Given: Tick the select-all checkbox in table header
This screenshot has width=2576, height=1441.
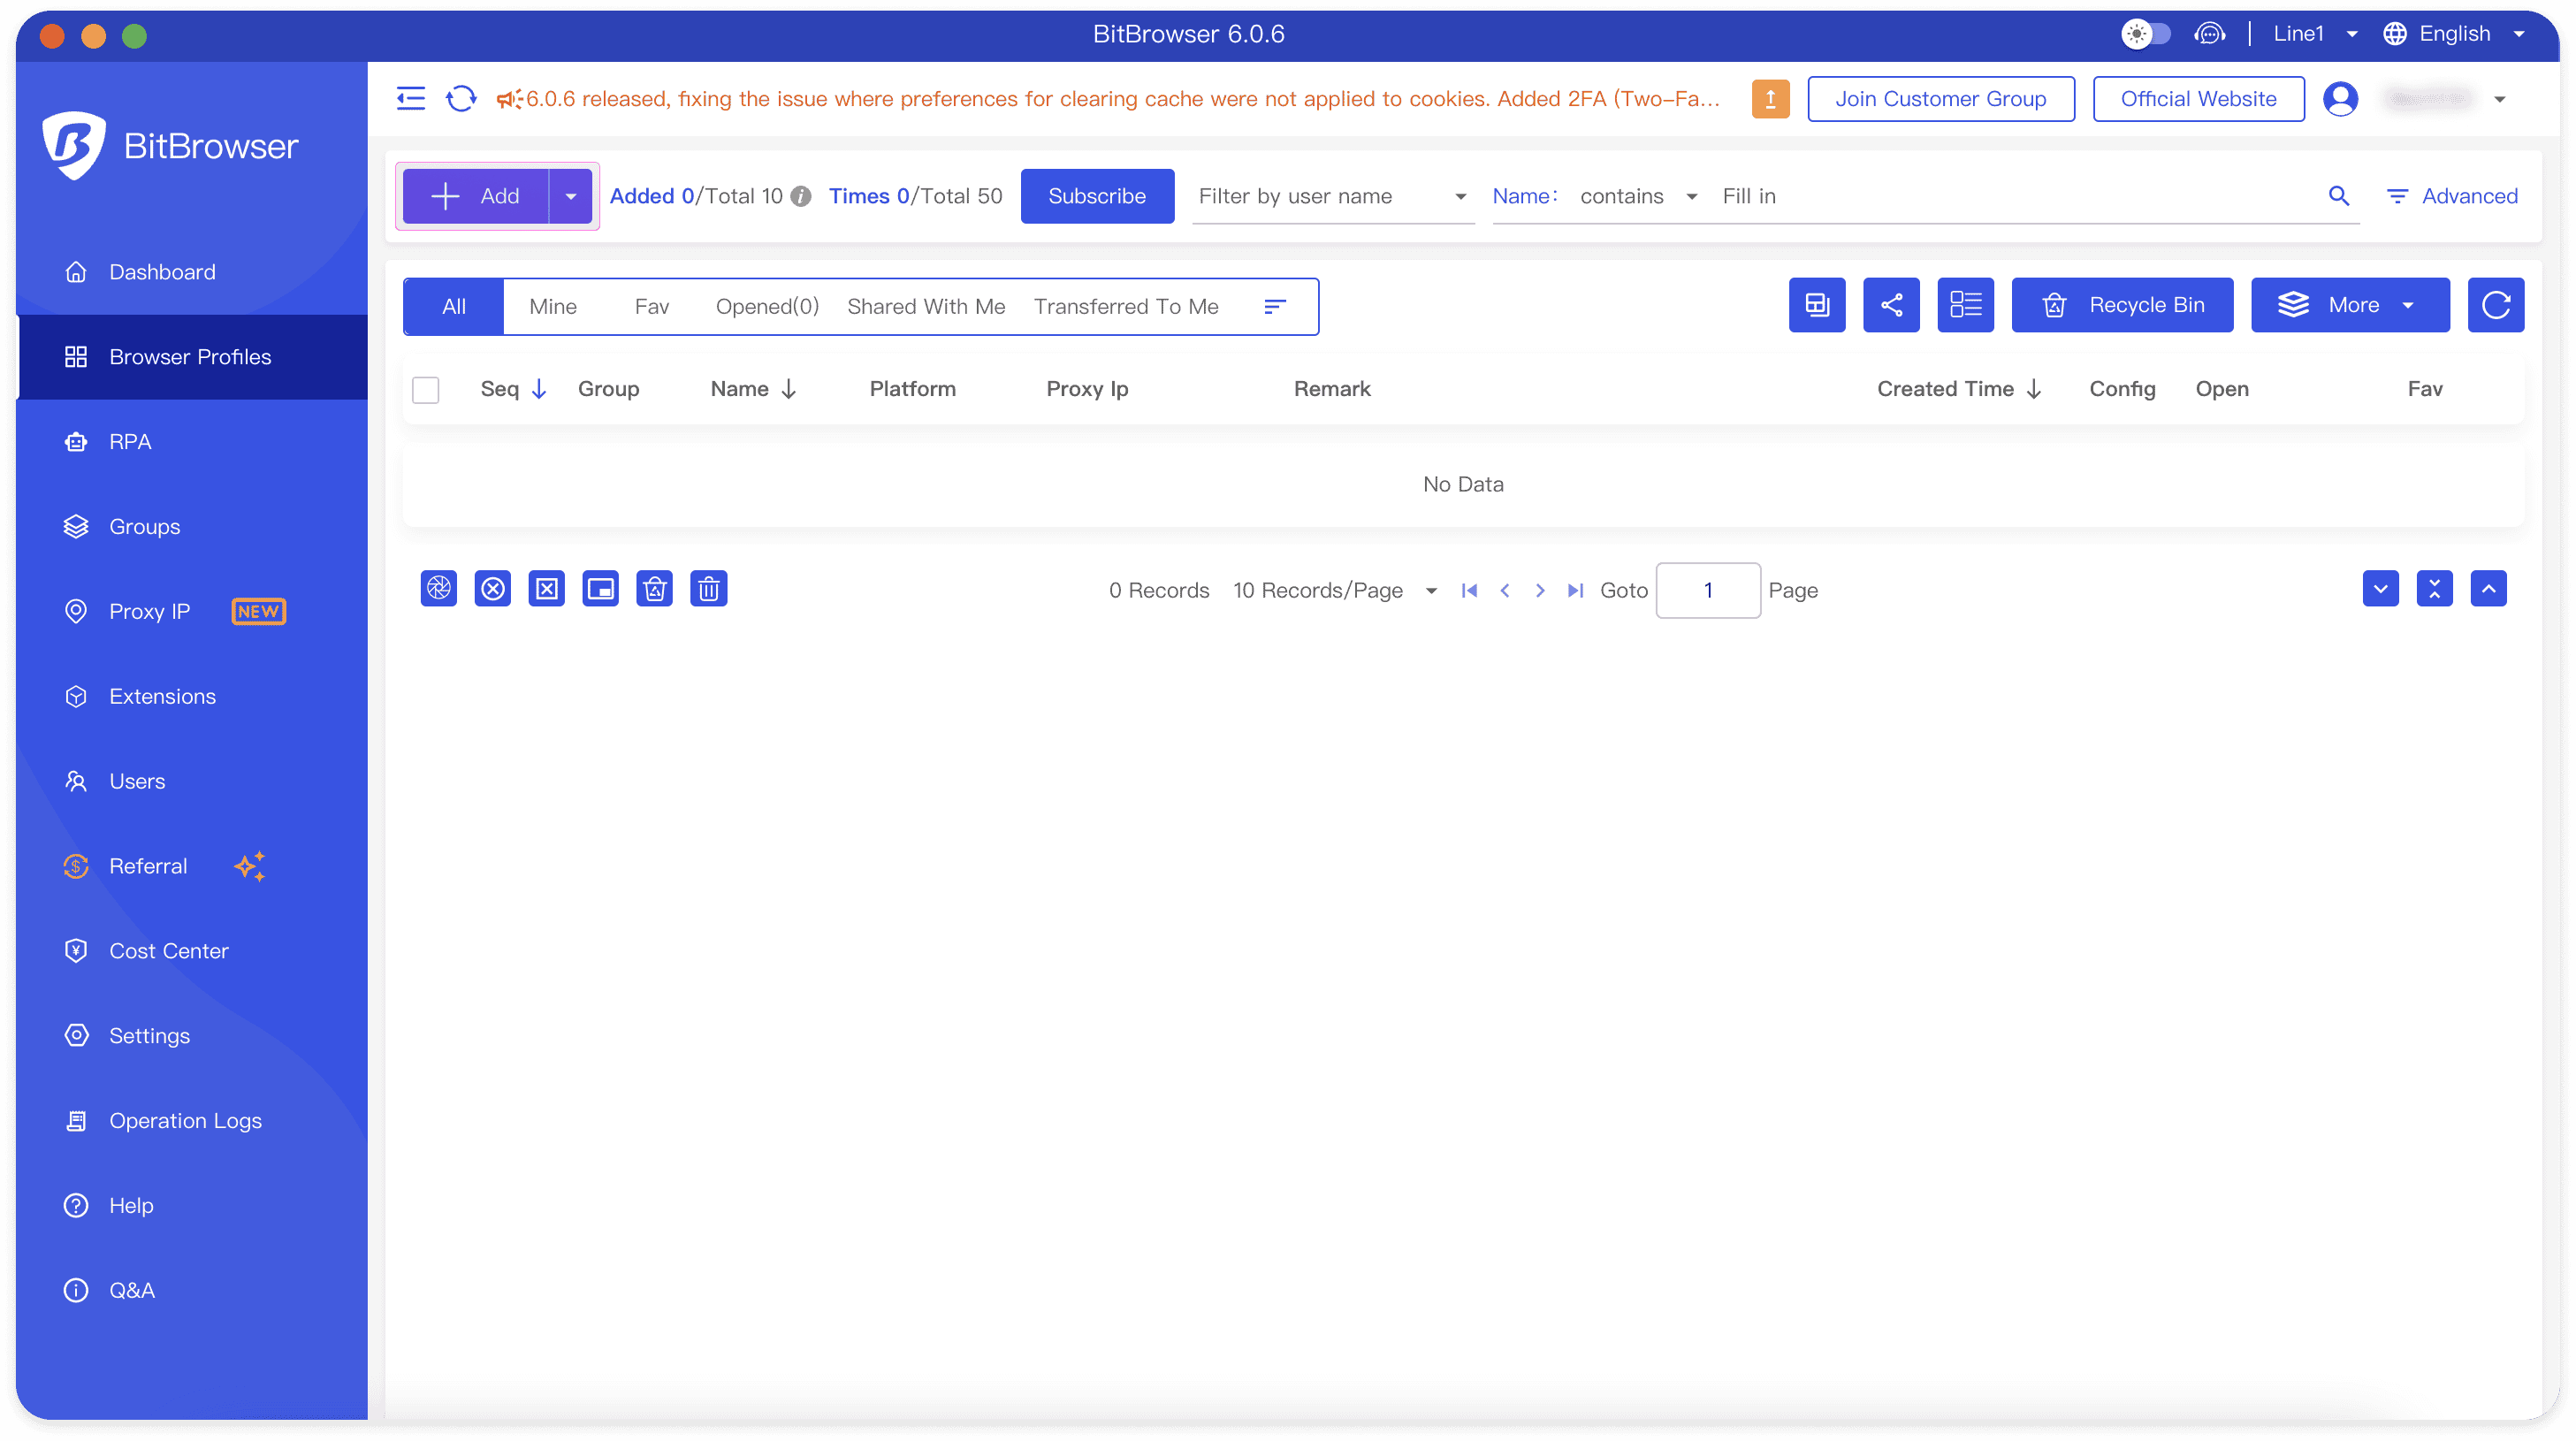Looking at the screenshot, I should click(x=426, y=390).
